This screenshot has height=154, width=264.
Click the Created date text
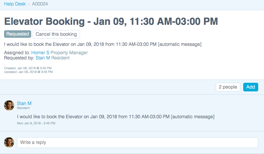[28, 68]
